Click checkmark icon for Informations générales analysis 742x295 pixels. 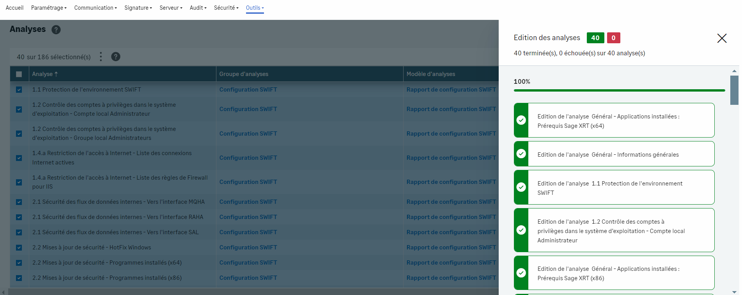coord(521,154)
